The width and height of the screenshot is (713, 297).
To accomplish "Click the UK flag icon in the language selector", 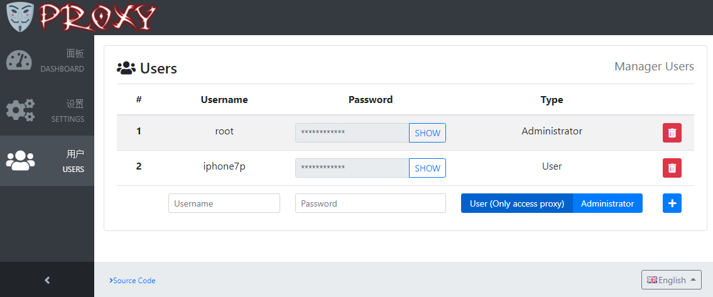I will click(x=651, y=279).
